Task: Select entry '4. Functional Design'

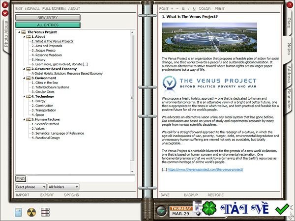Action: click(x=46, y=138)
